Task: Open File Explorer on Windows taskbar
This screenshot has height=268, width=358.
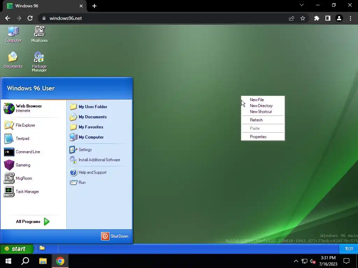Action: tap(43, 261)
